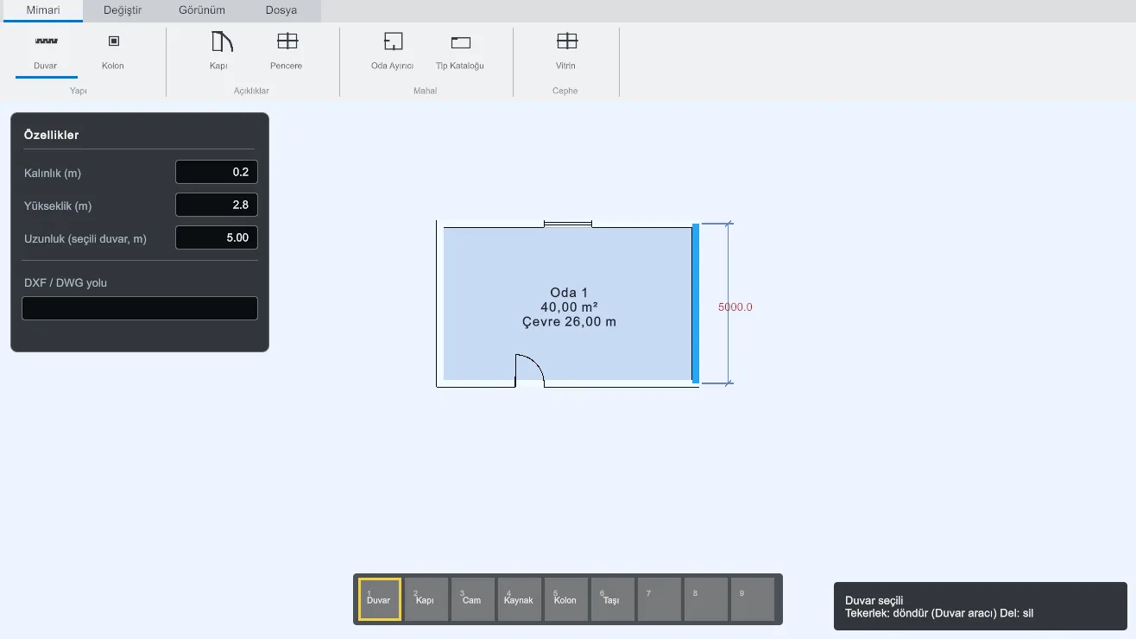The image size is (1136, 639).
Task: Click the door swing in the floor plan
Action: 529,369
